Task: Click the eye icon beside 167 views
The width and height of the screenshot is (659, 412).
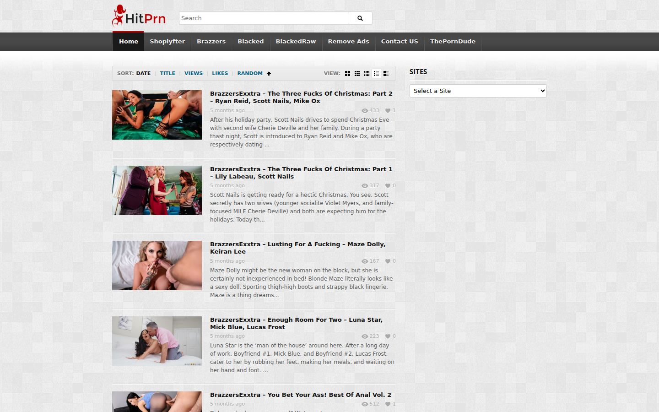Action: tap(365, 261)
